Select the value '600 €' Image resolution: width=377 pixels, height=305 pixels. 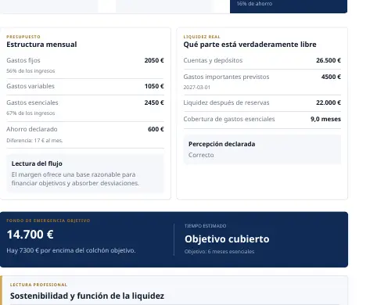[156, 129]
